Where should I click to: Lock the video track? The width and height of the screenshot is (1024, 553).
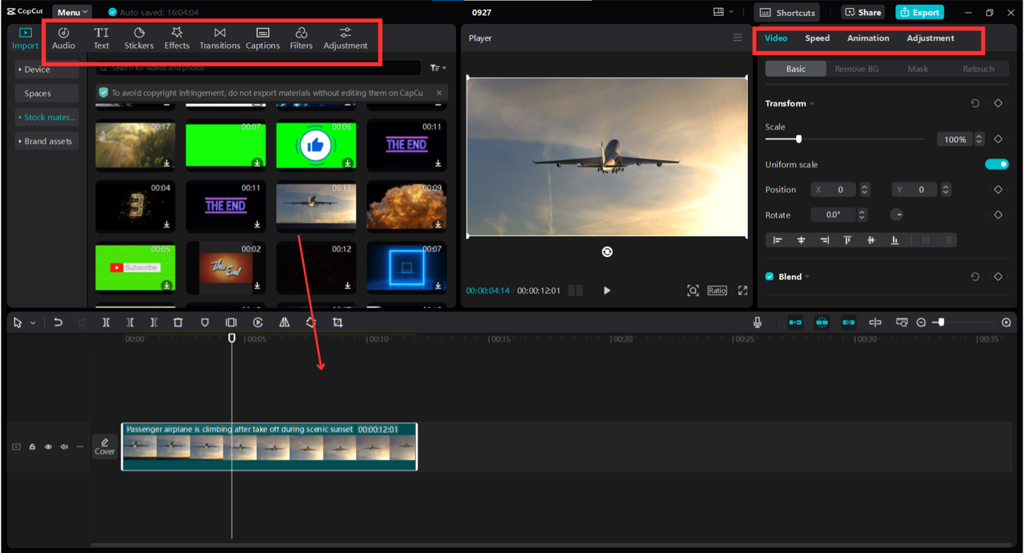(x=32, y=447)
